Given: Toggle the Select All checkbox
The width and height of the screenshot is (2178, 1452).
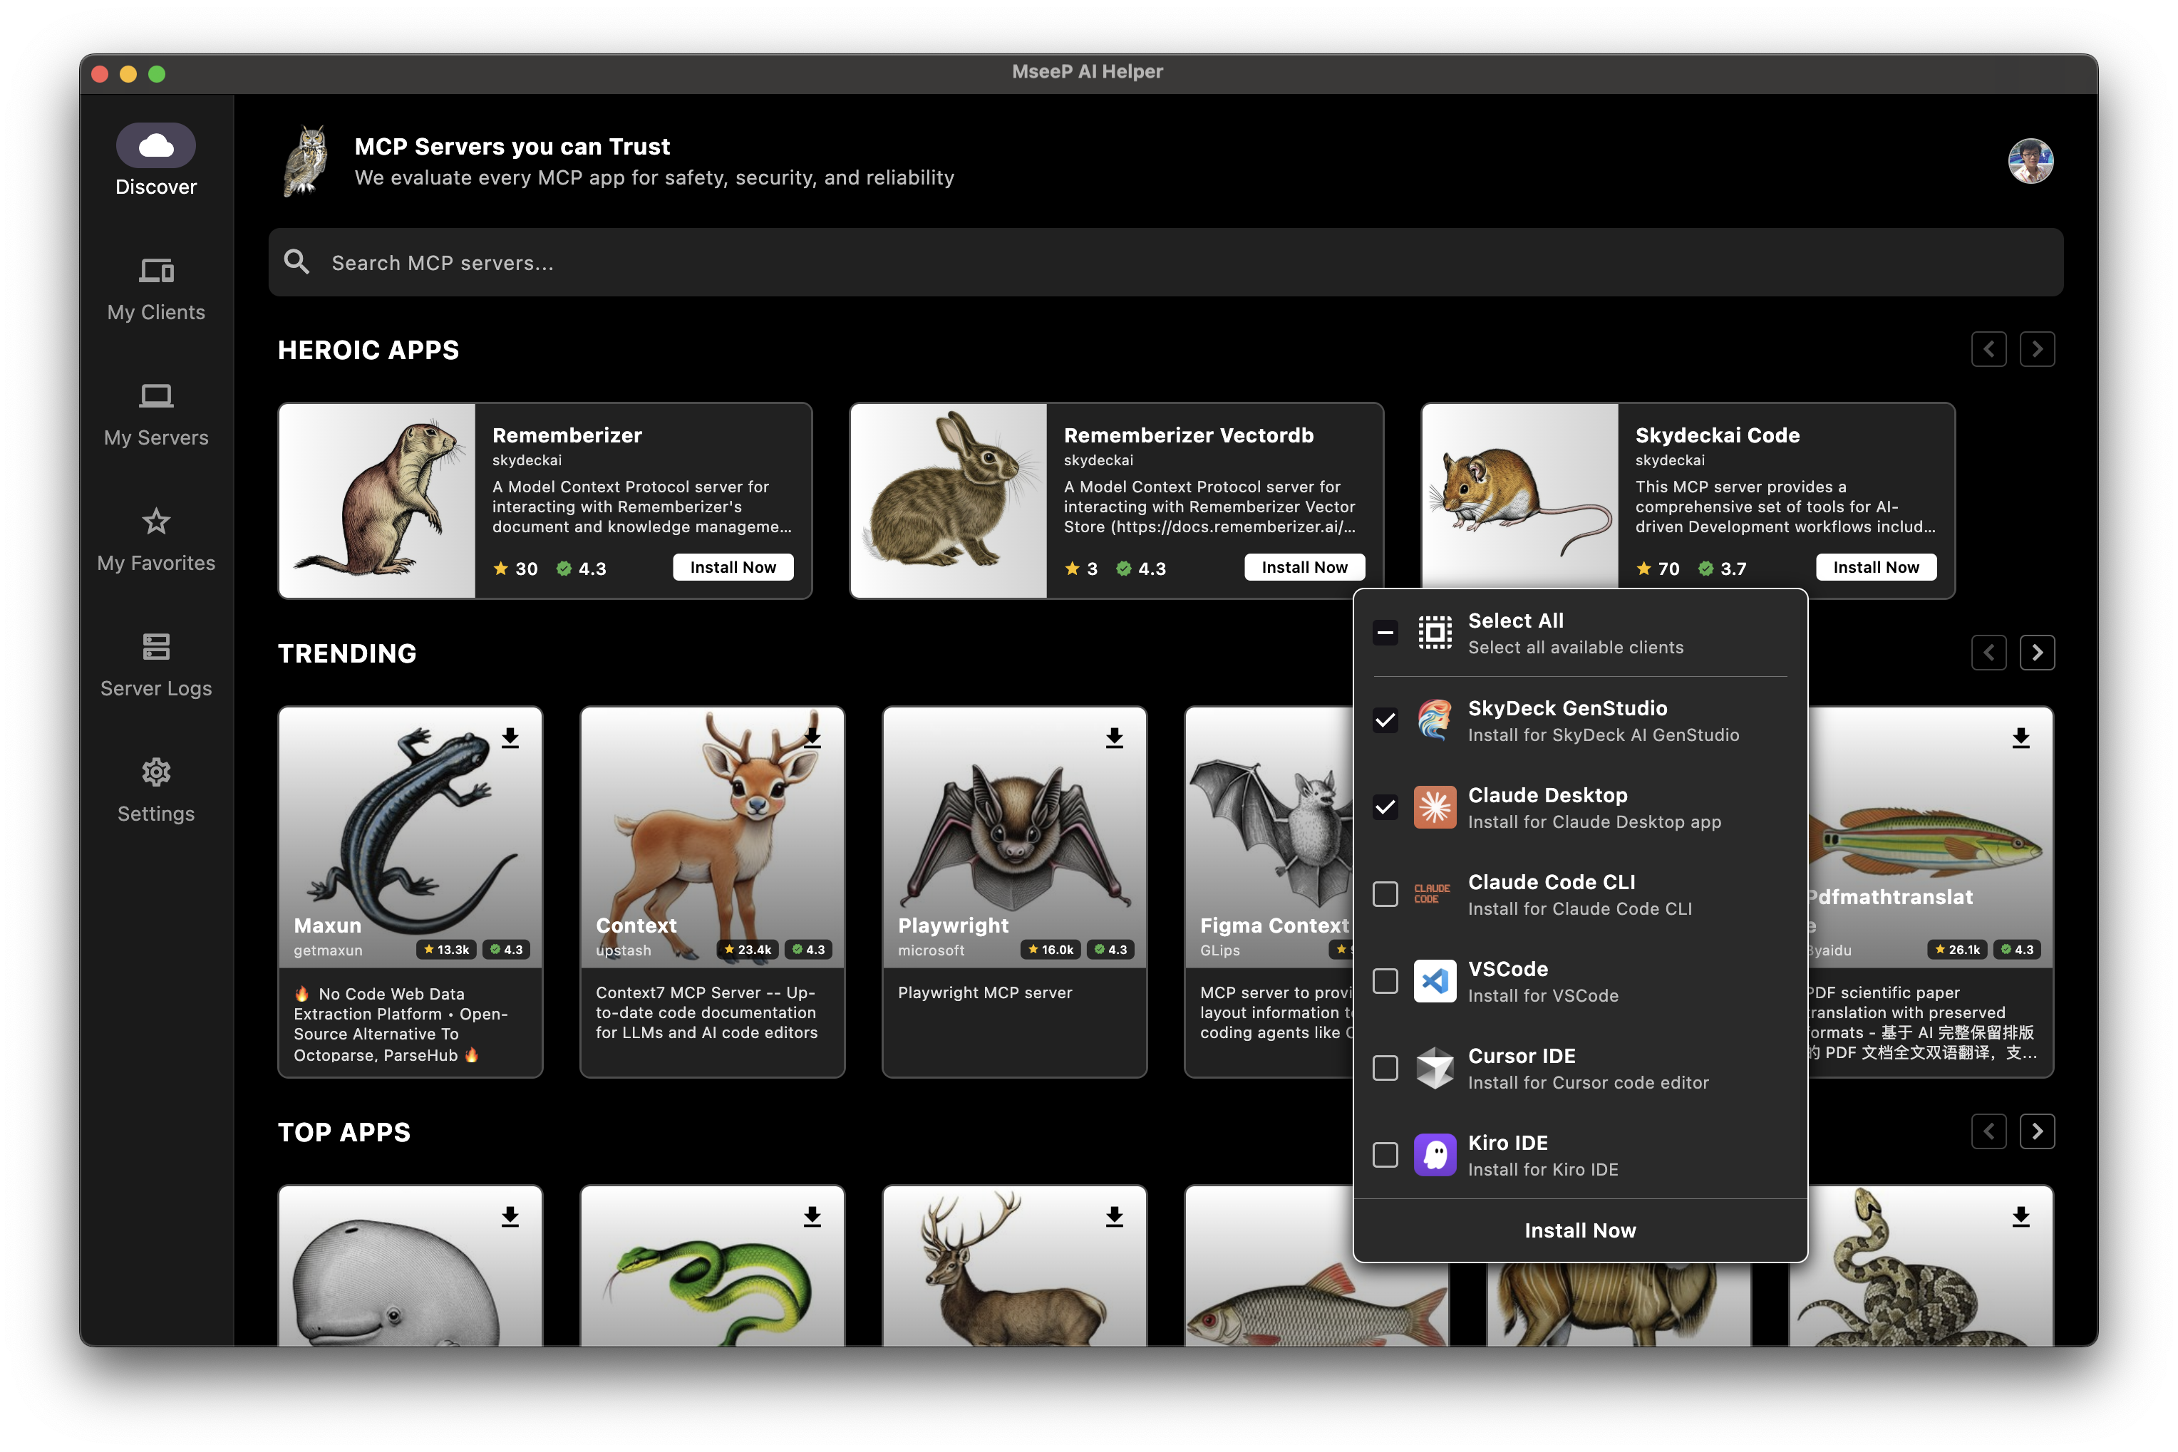Looking at the screenshot, I should click(x=1385, y=633).
